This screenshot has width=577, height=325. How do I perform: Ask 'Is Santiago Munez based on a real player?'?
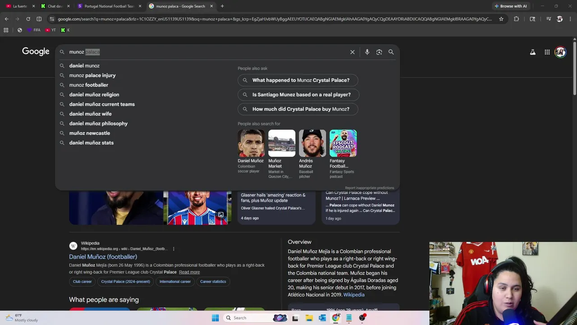point(298,95)
